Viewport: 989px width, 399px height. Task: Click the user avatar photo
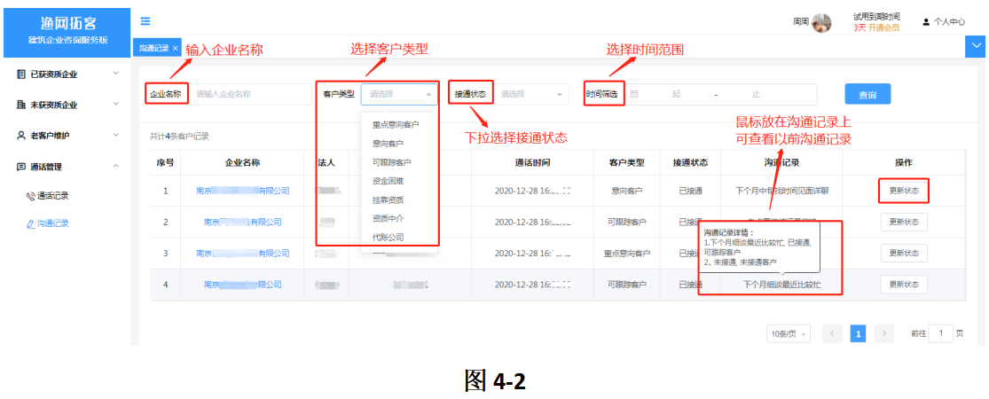[x=821, y=23]
